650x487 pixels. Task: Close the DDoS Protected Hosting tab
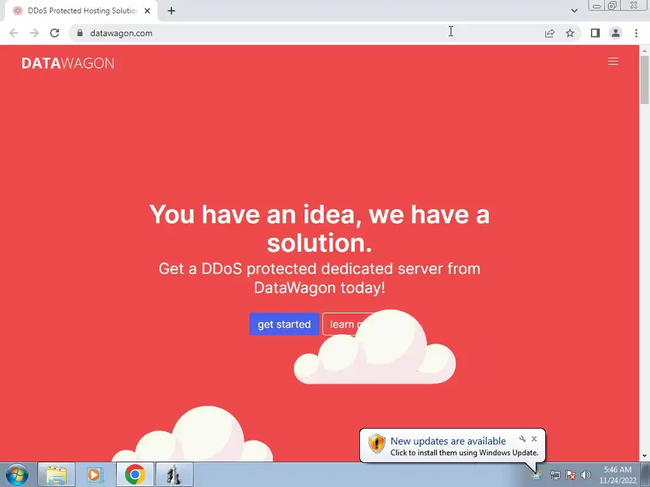147,11
